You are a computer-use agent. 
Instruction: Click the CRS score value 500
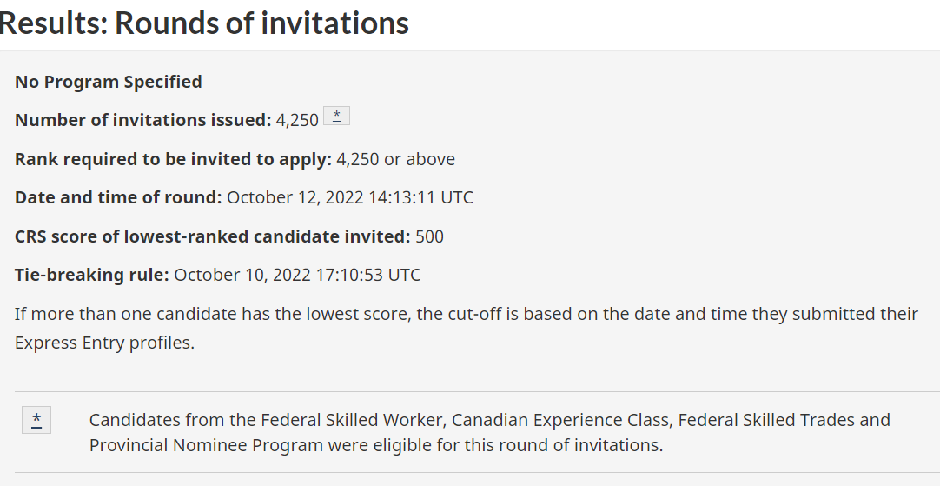(430, 236)
